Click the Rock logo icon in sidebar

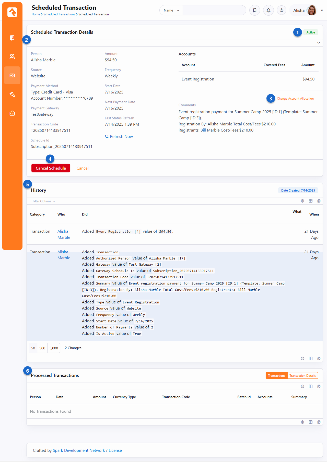click(x=12, y=12)
